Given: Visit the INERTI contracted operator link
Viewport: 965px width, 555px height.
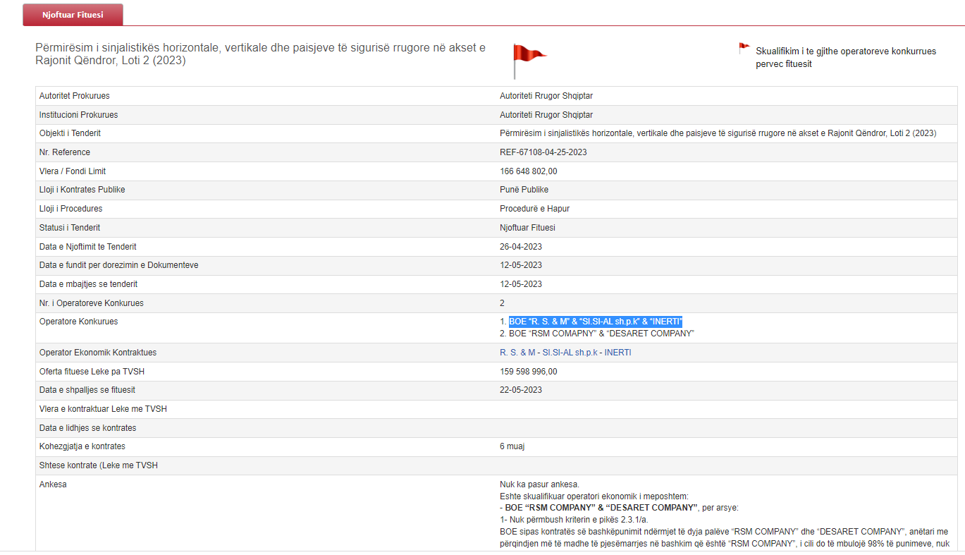Looking at the screenshot, I should click(618, 353).
